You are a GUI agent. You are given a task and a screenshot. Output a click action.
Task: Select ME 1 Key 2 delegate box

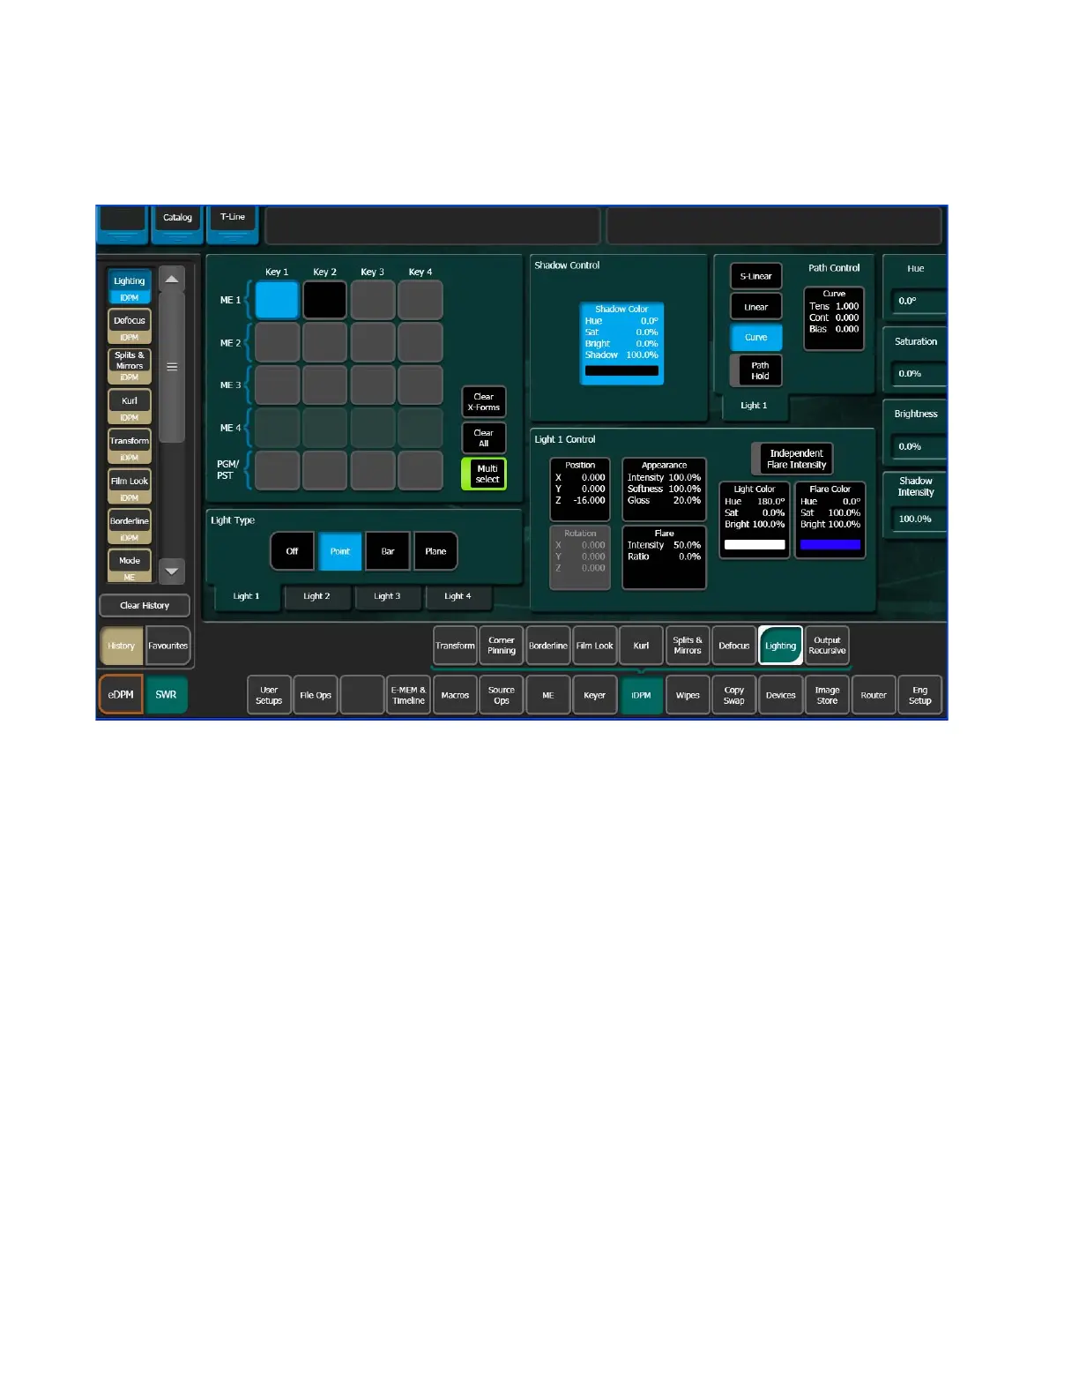click(324, 300)
